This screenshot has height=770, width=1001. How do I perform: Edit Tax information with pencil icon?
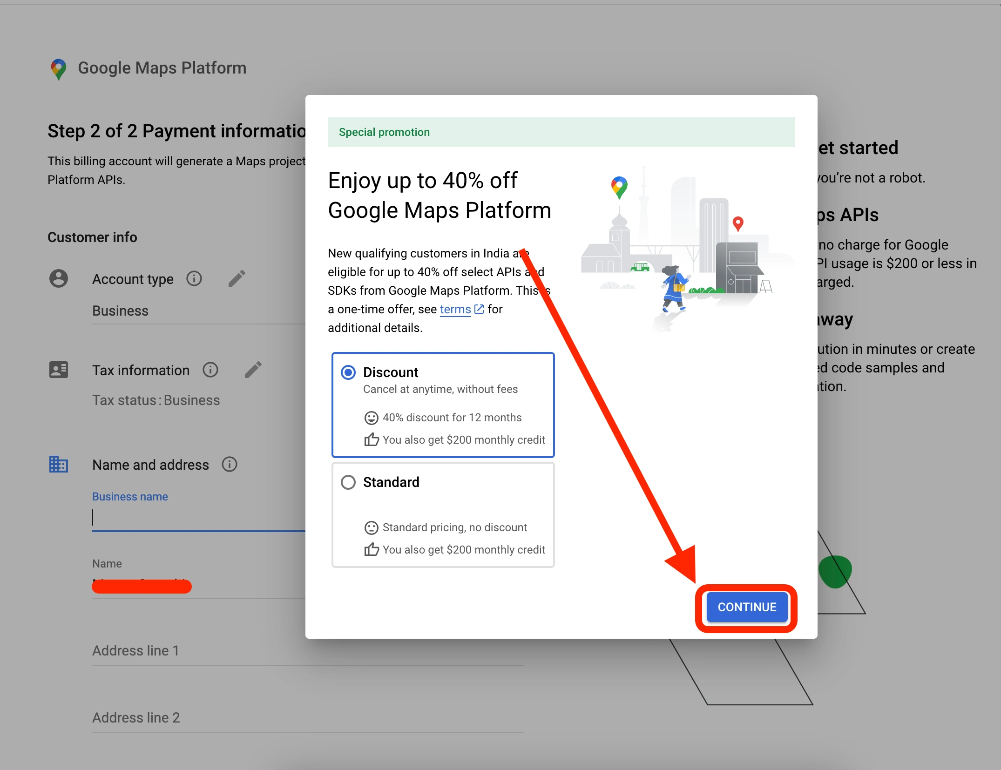pos(253,370)
